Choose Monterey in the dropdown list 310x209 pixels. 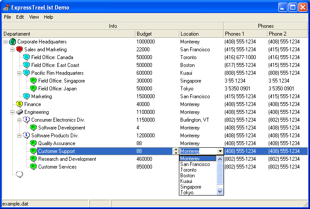coord(198,159)
